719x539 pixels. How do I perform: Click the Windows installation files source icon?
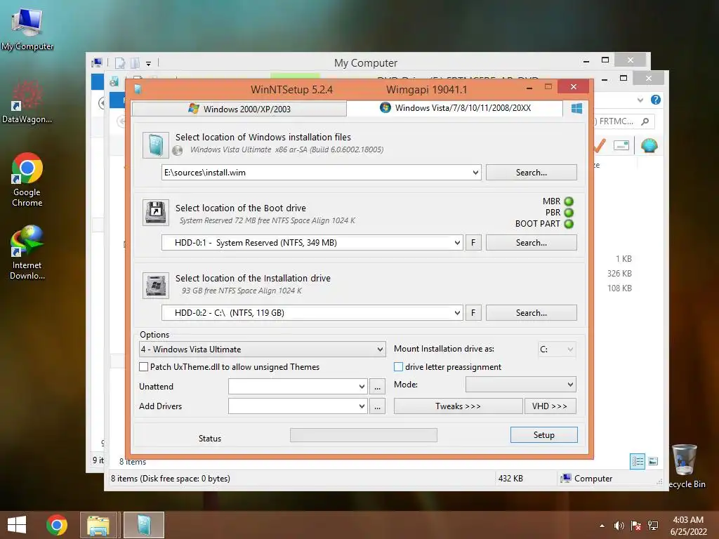coord(155,145)
